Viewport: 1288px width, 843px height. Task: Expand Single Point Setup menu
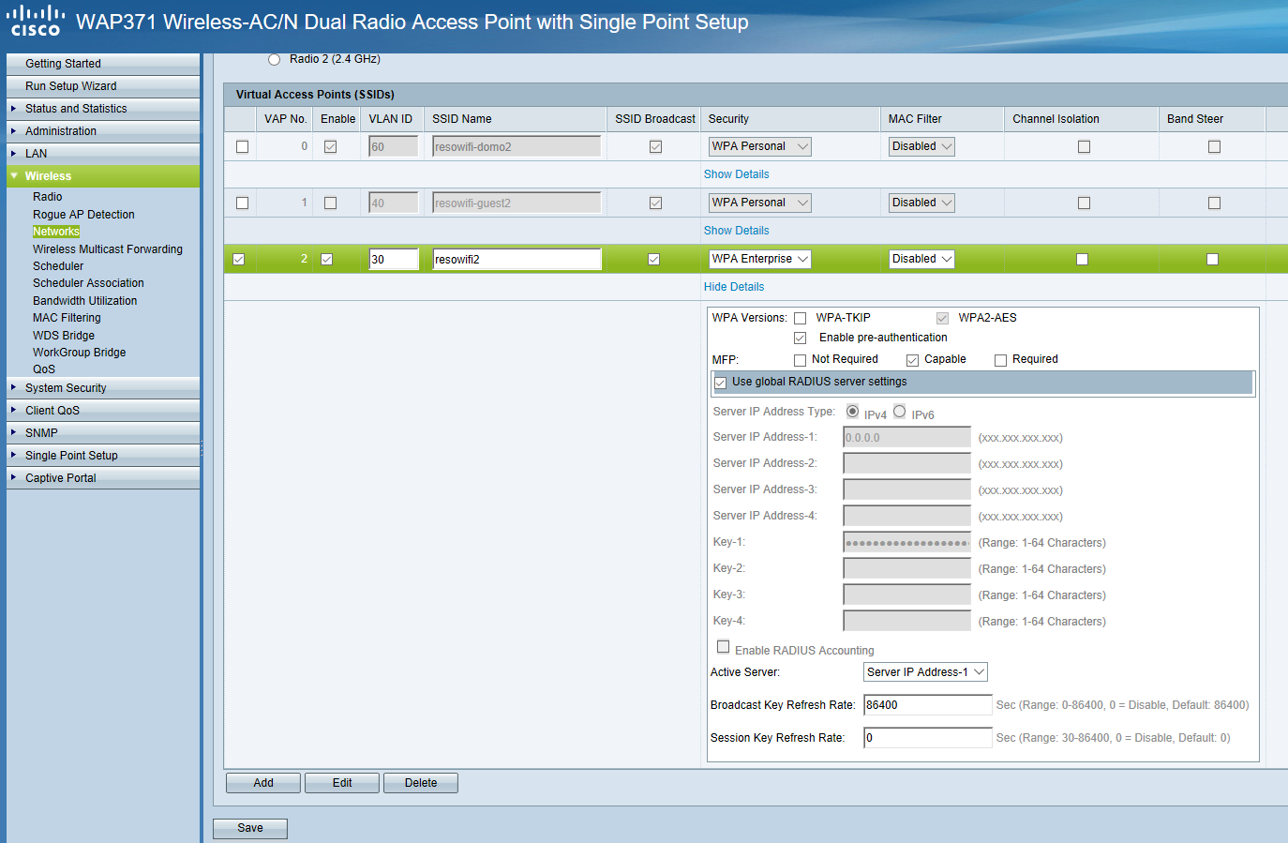[x=103, y=456]
